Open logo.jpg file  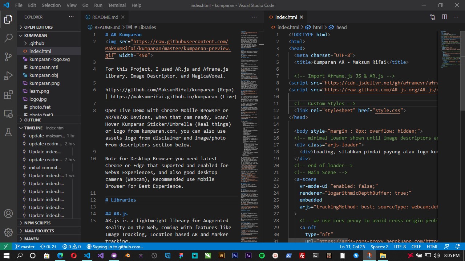(49, 99)
